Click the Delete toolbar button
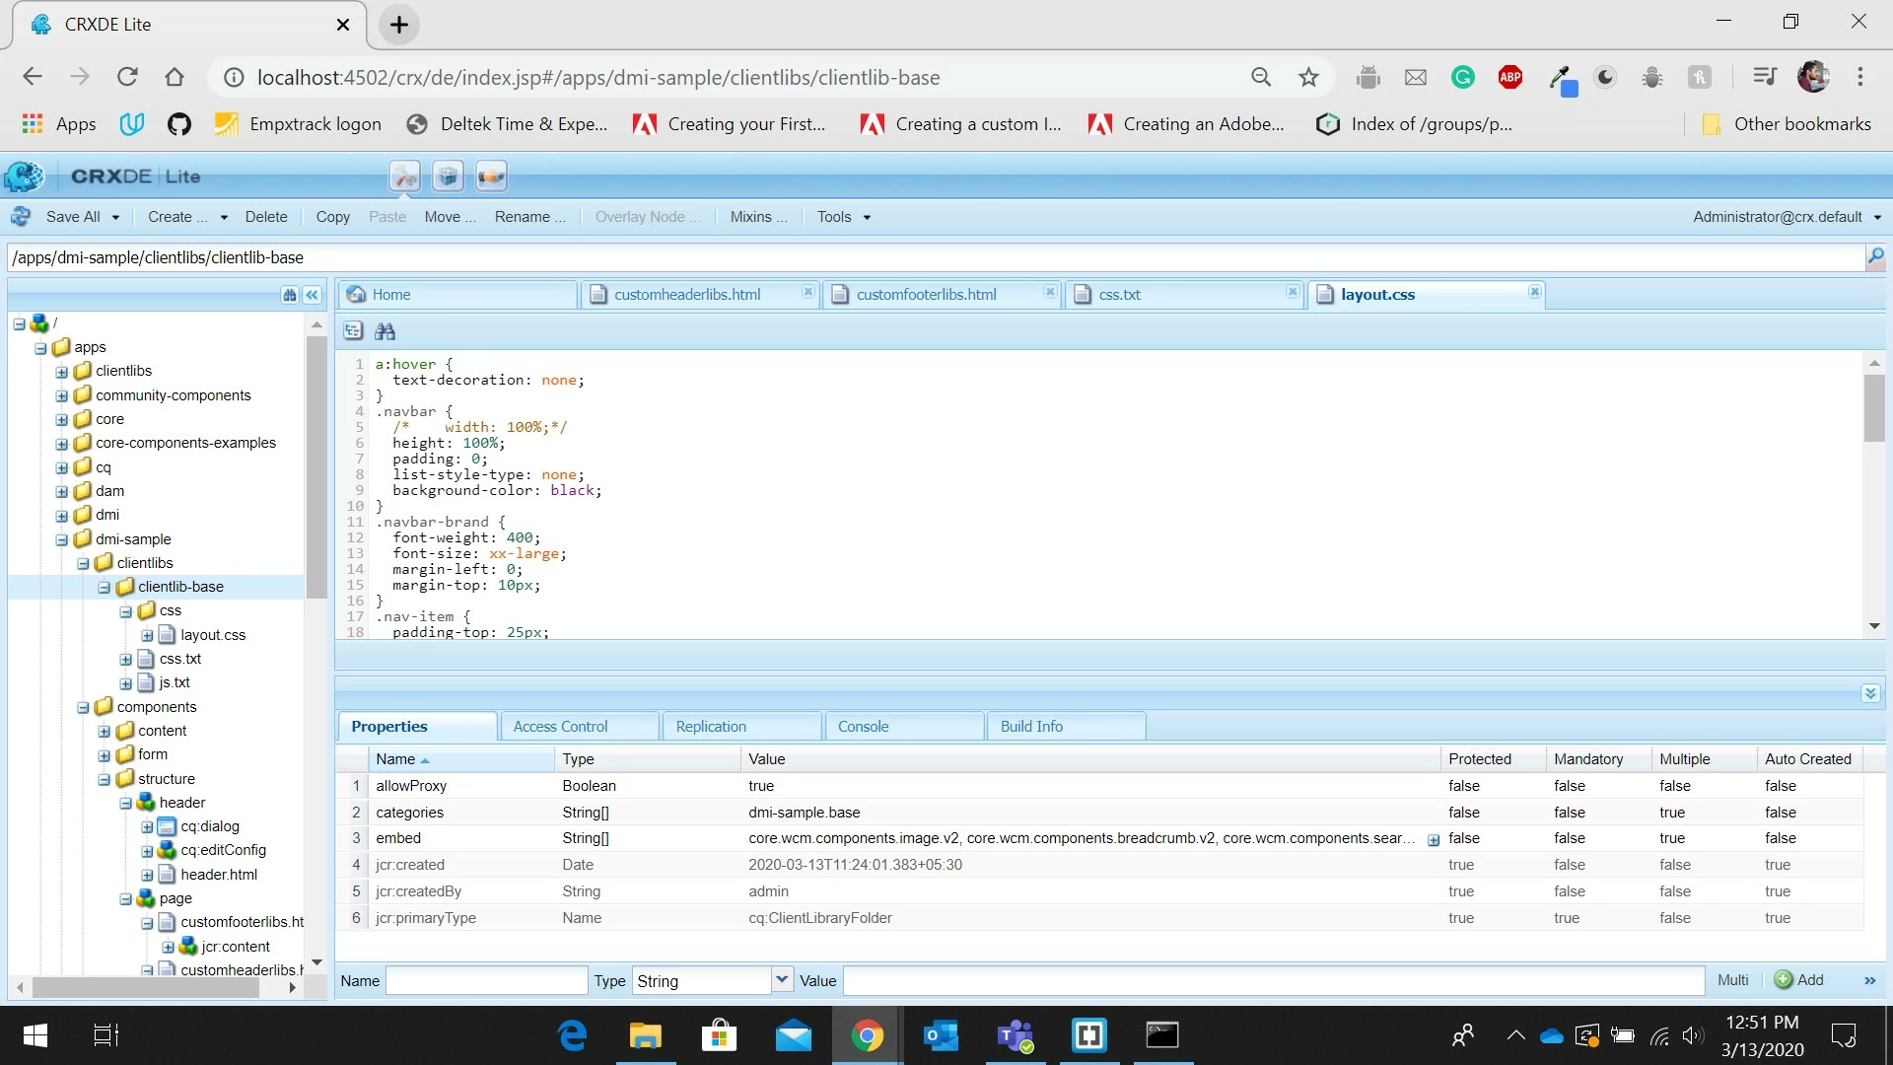This screenshot has height=1065, width=1893. [266, 217]
